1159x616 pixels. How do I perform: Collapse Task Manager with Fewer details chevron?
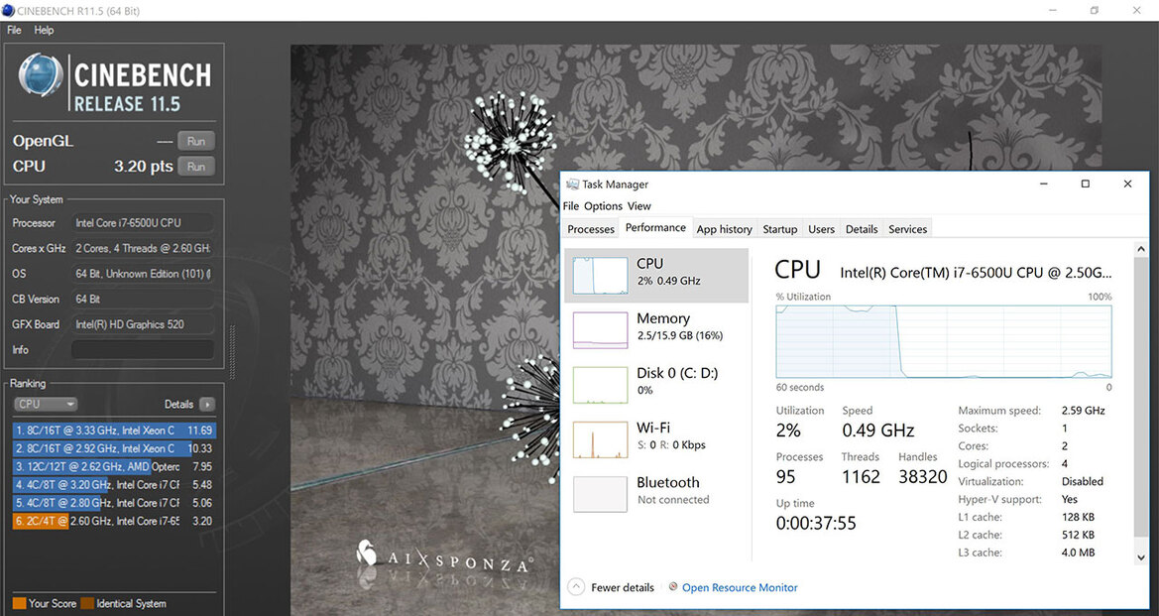577,587
